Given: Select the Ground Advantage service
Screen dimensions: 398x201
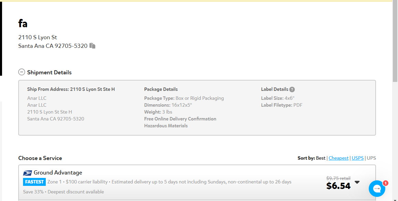Looking at the screenshot, I should point(197,182).
